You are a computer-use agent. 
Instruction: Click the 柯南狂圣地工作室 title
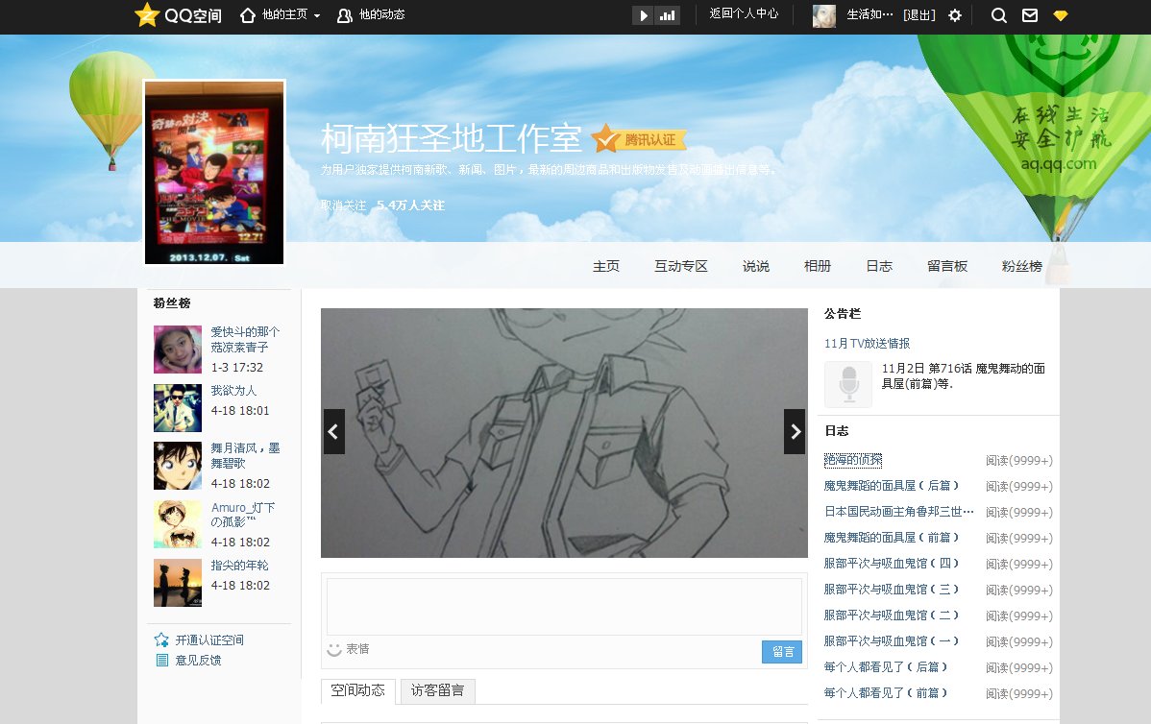(452, 138)
